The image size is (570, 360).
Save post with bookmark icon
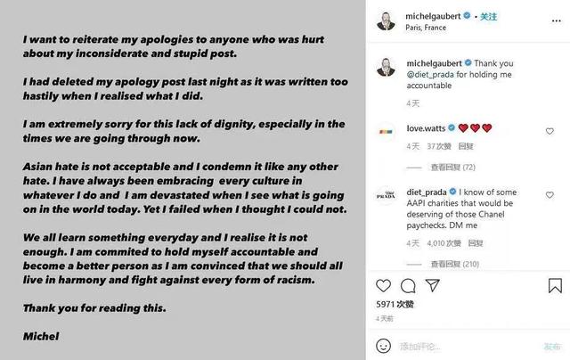555,285
